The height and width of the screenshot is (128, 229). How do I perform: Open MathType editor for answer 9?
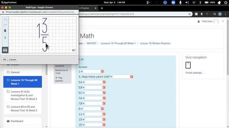(102, 109)
